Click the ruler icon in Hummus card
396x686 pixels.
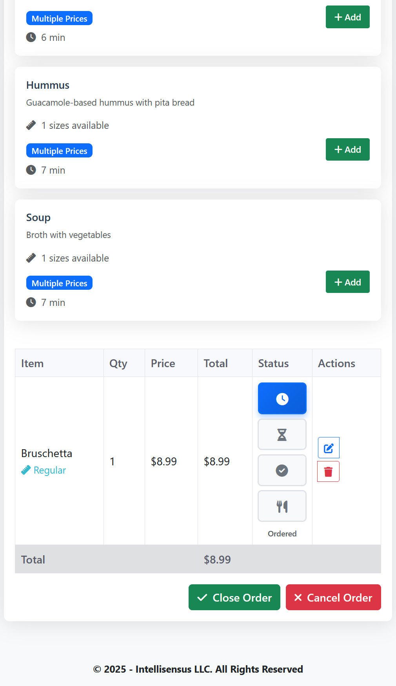pyautogui.click(x=31, y=125)
